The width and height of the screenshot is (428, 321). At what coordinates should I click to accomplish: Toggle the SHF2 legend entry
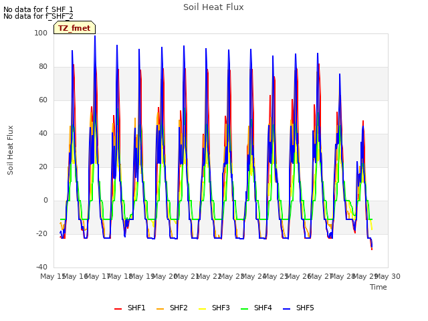pyautogui.click(x=172, y=308)
